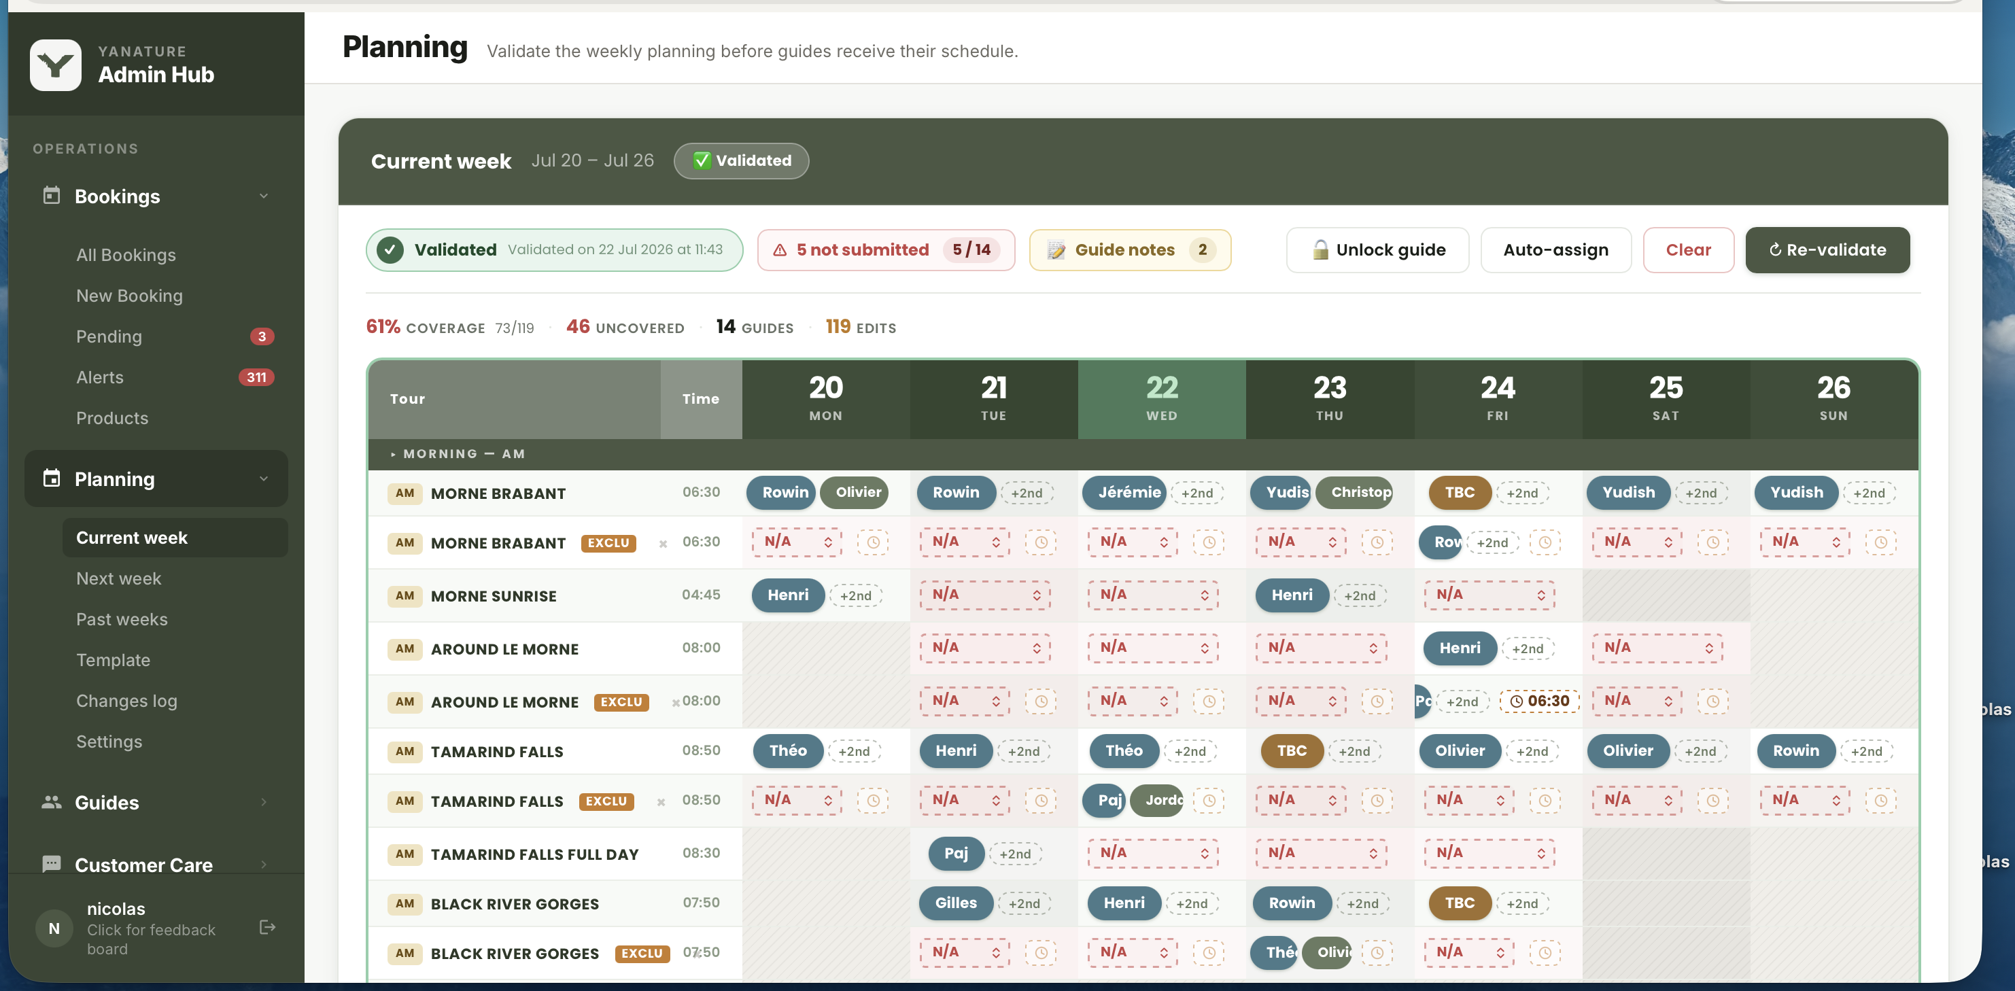Open Alerts in sidebar
This screenshot has height=991, width=2015.
pyautogui.click(x=99, y=377)
